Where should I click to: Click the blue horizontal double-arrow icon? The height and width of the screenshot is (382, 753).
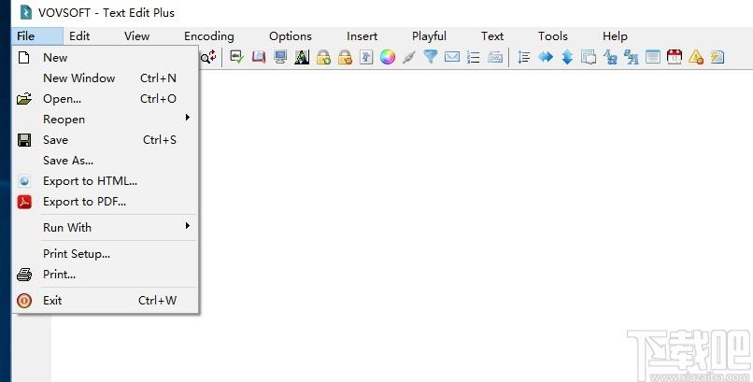point(546,57)
